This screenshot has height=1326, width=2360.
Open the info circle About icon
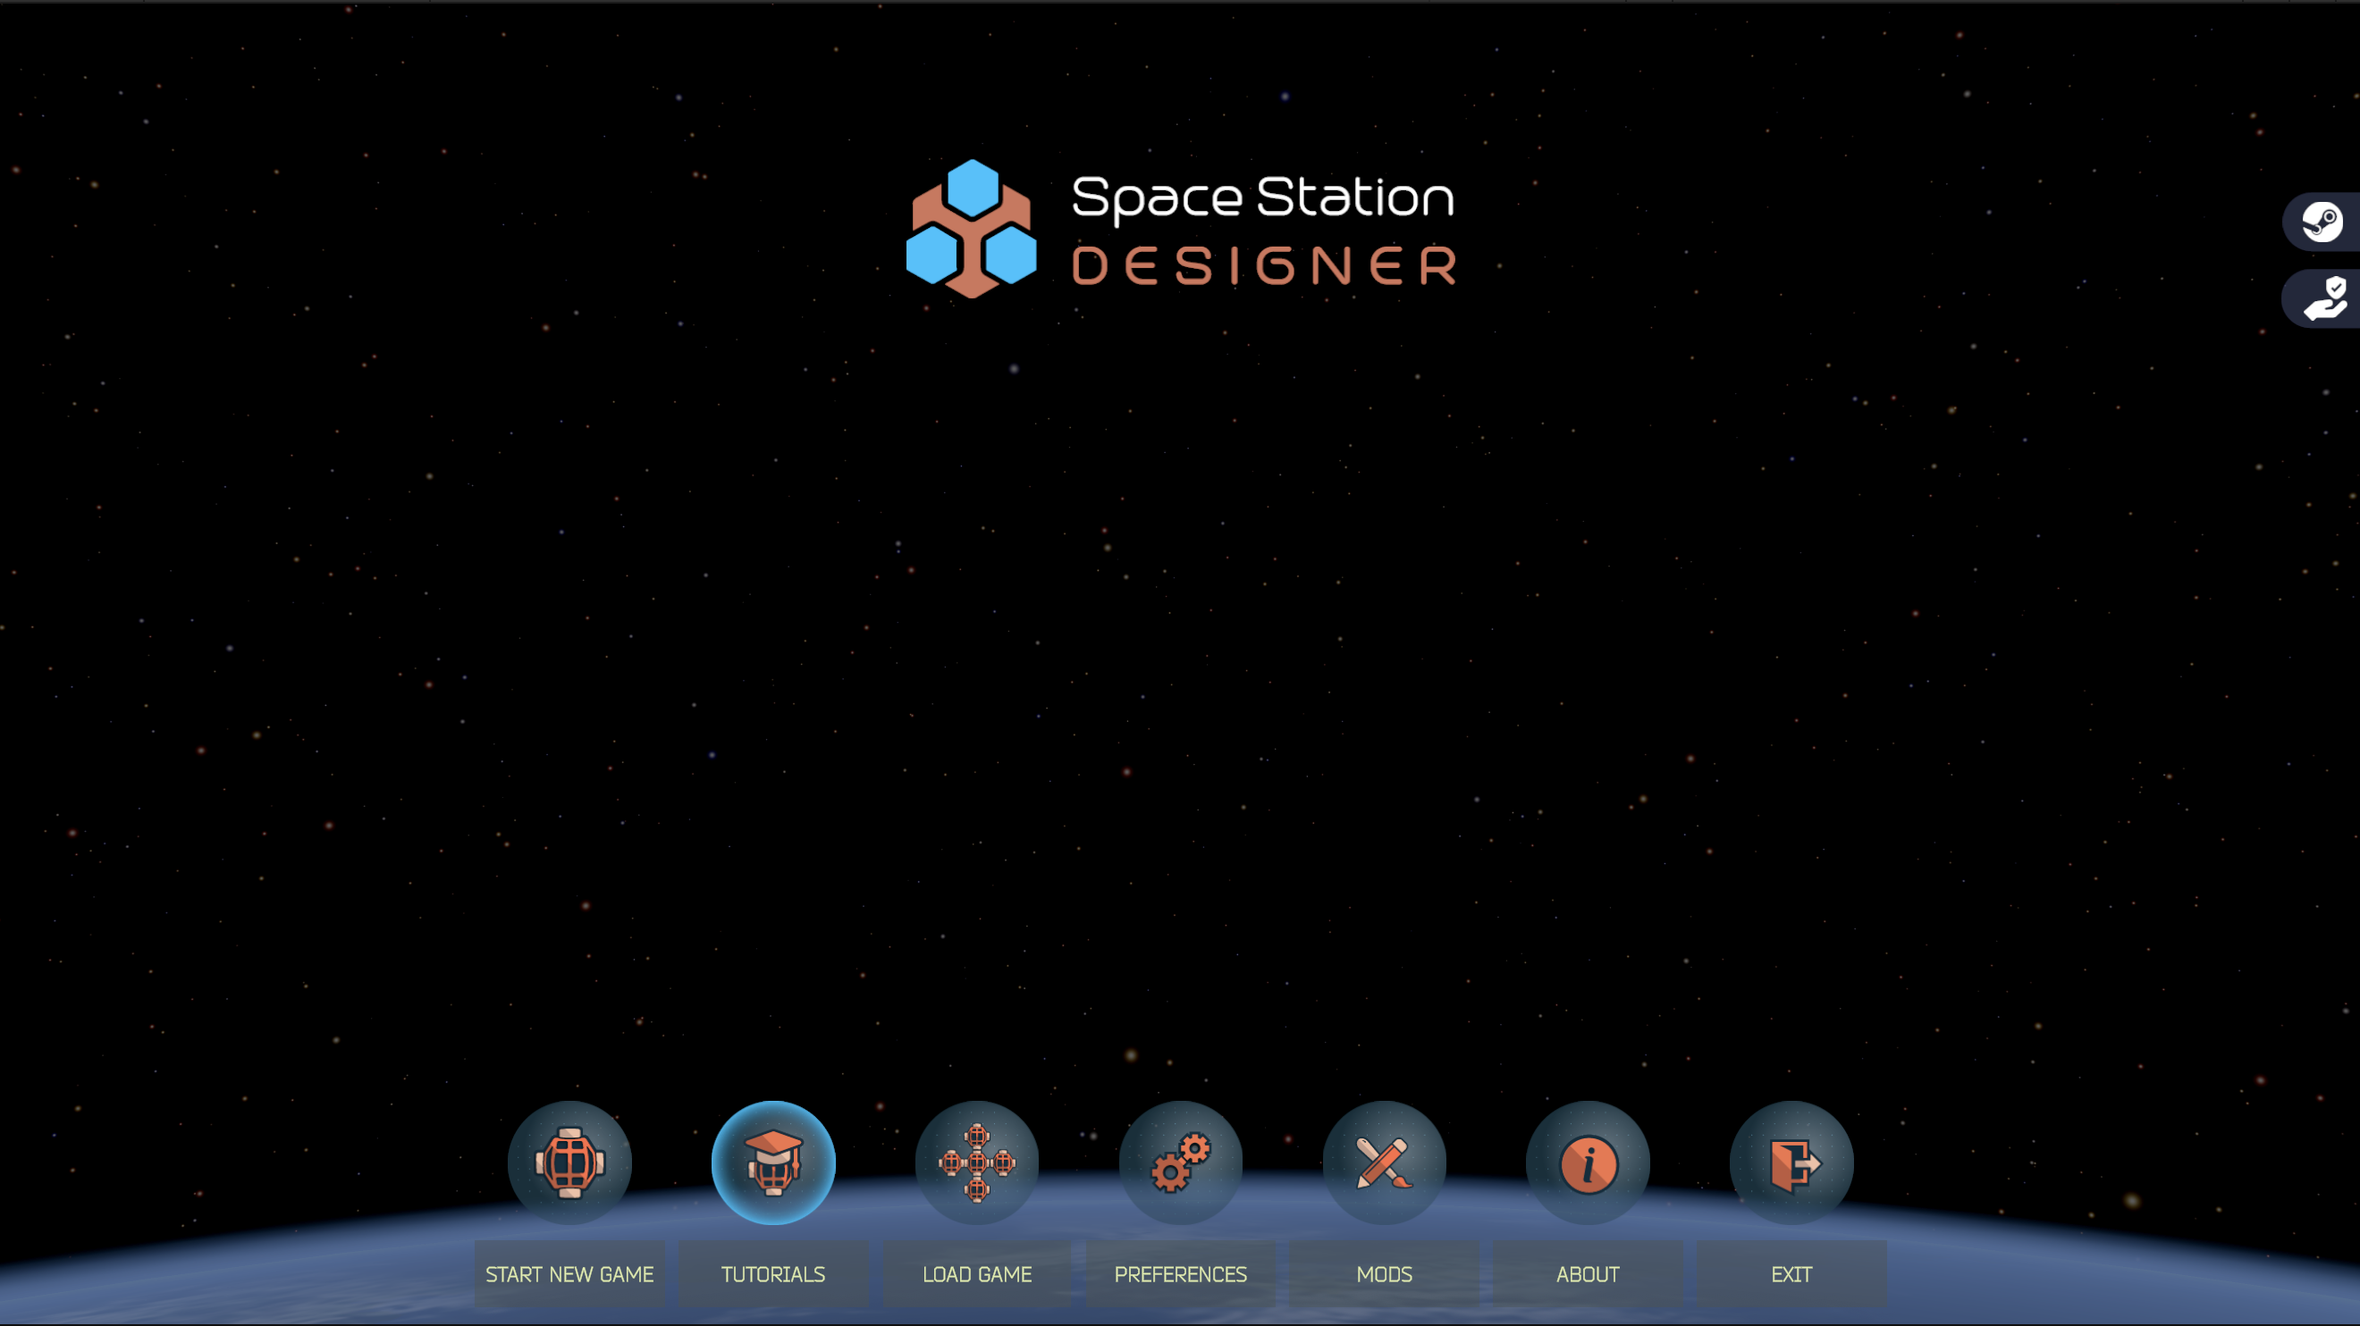(1588, 1163)
